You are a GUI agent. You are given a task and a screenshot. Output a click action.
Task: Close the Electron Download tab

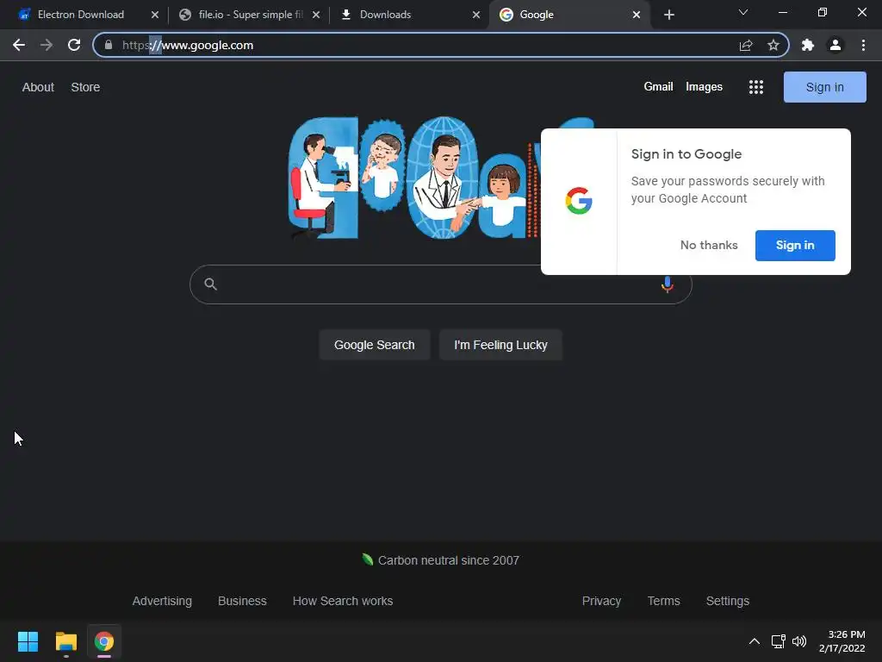click(x=155, y=15)
